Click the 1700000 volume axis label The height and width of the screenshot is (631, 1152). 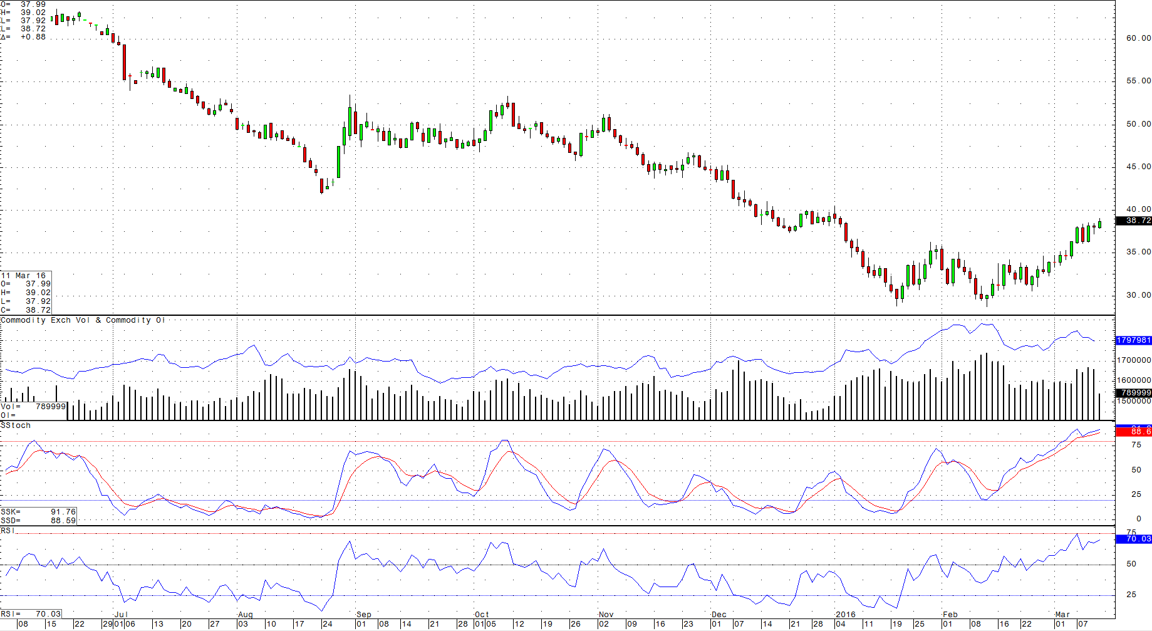click(1134, 360)
